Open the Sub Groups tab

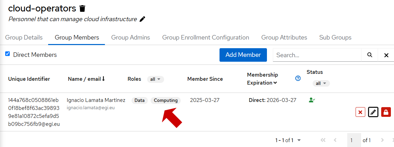click(335, 37)
